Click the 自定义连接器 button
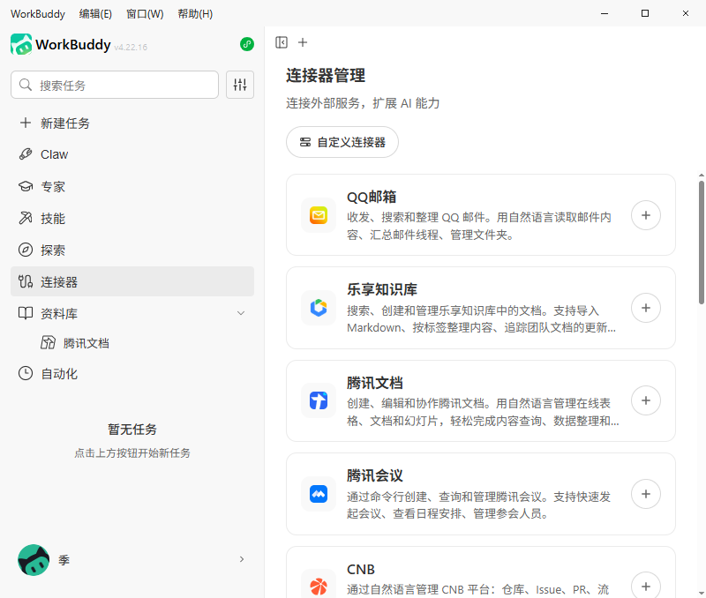 click(x=342, y=142)
